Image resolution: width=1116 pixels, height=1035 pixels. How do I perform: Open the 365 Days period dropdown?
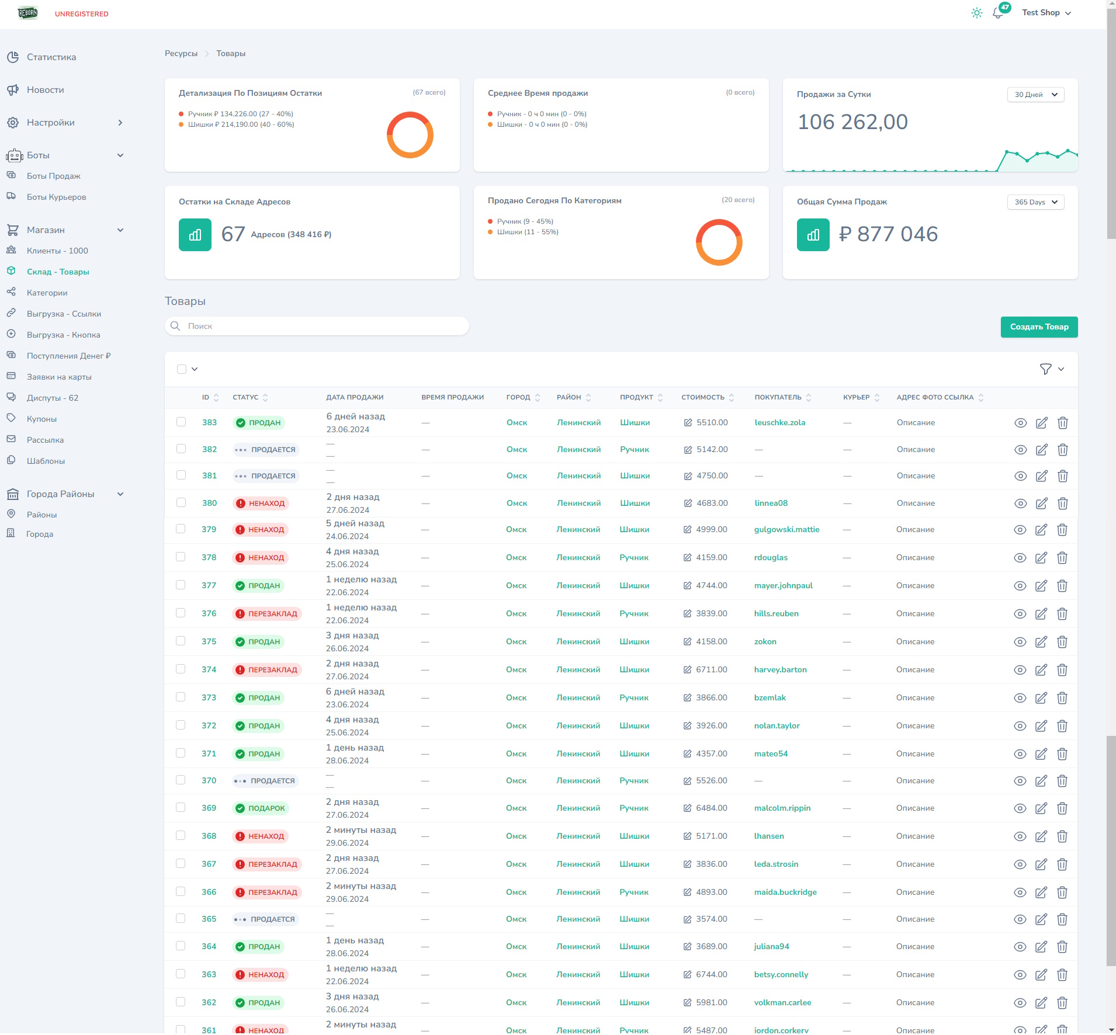(1035, 202)
